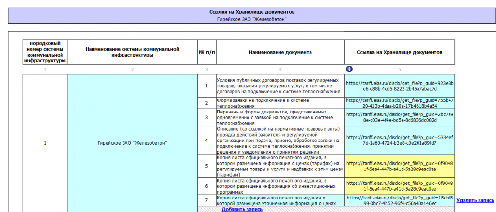The image size is (496, 212).
Task: Select storage link cell ending c56a40a146ec
Action: pos(400,200)
